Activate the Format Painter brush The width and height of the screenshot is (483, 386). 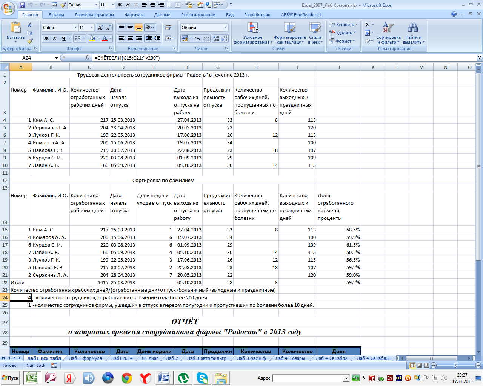(30, 41)
